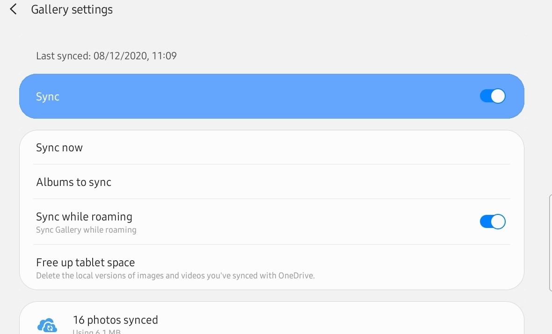Tap the Gallery settings title

coord(72,9)
